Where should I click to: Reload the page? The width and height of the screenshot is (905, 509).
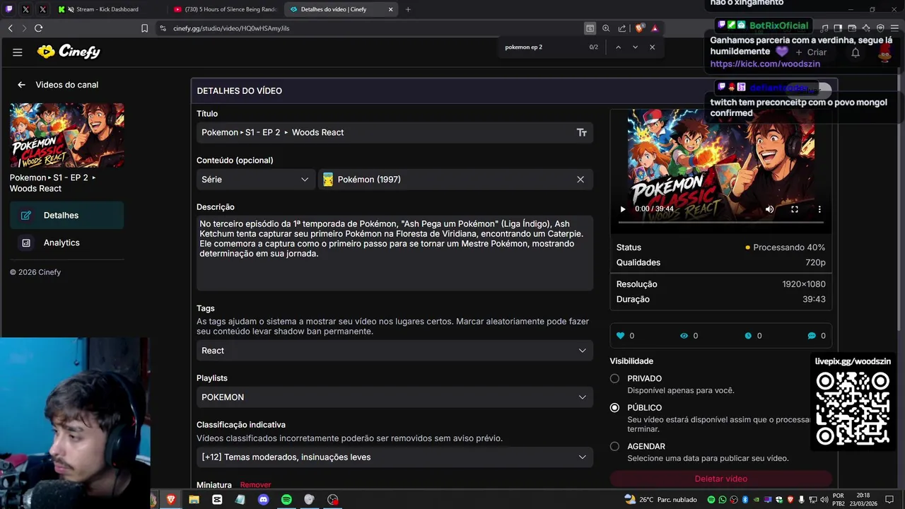(x=38, y=28)
